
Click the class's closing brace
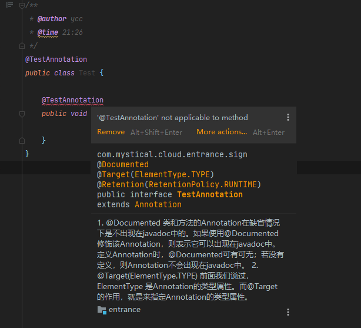(27, 154)
